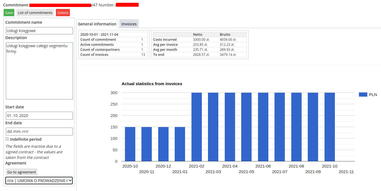Click the date range "2020-10-01 - 2021-11-04"
The image size is (381, 191).
[99, 35]
